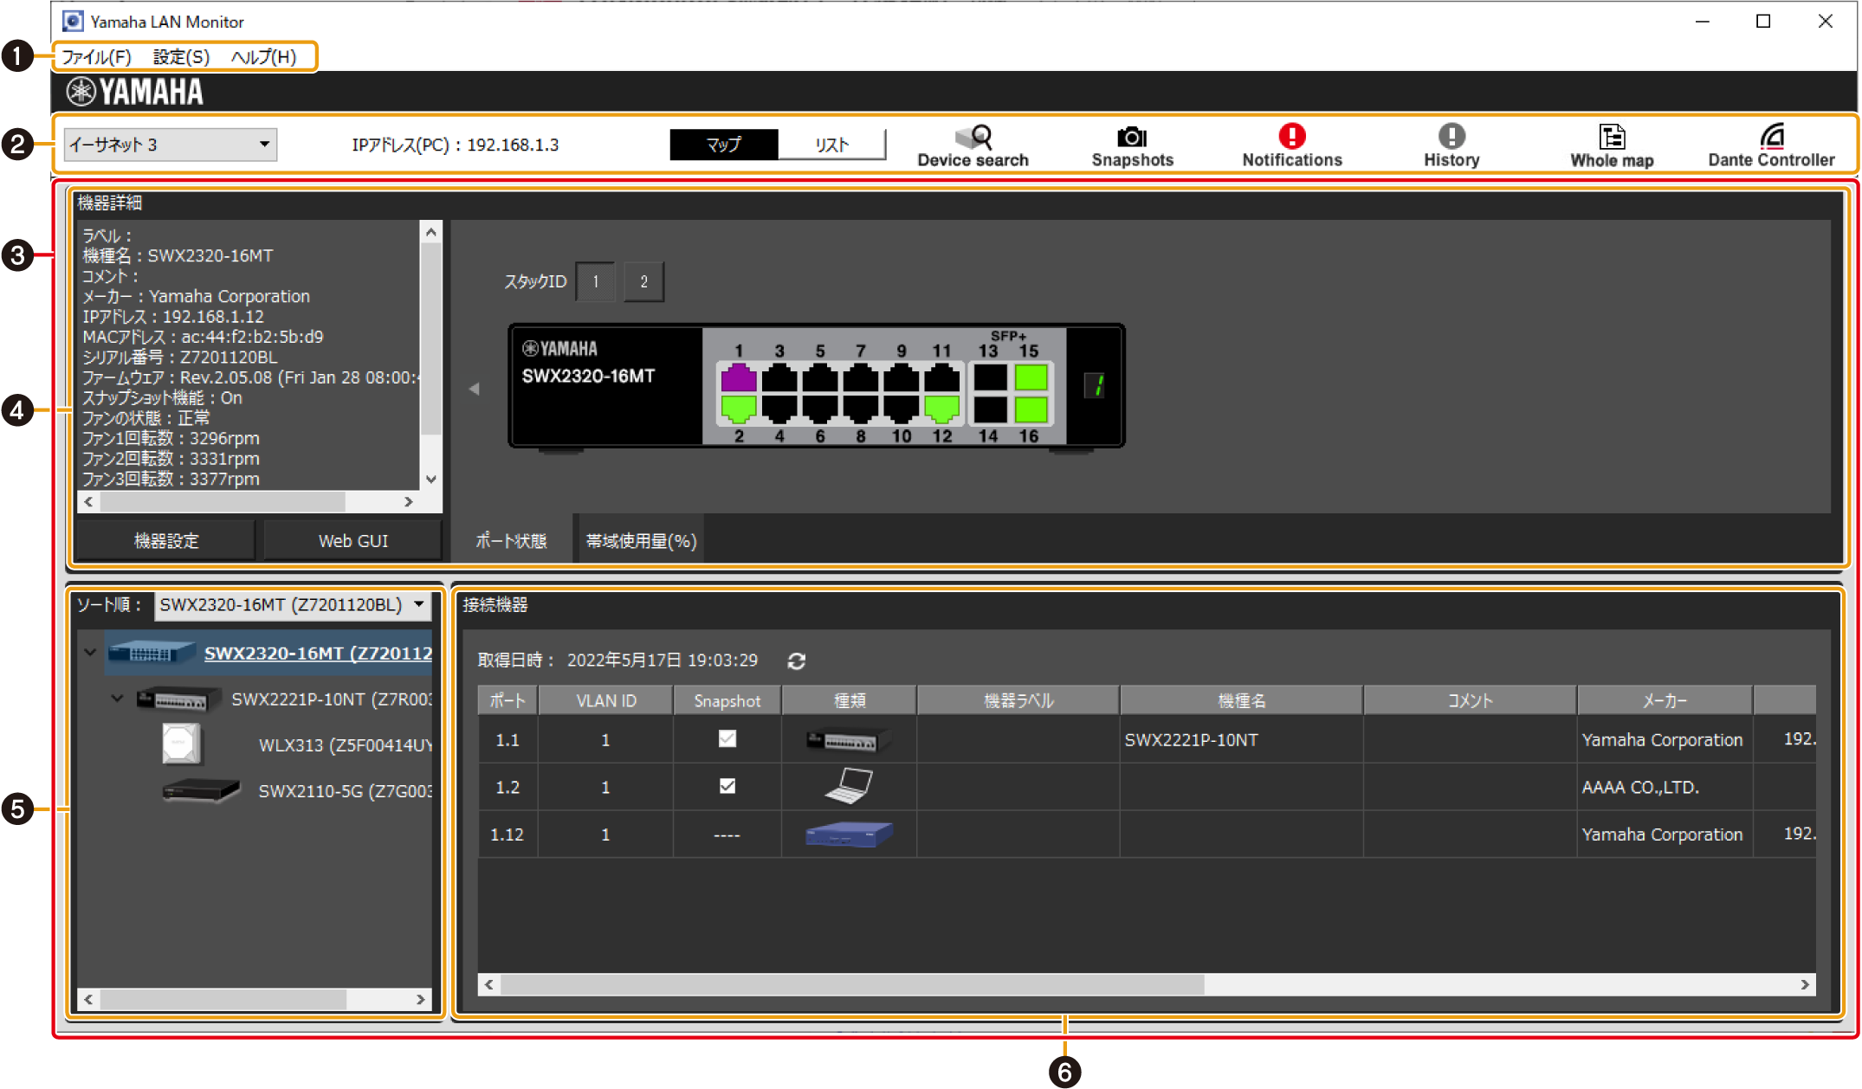Sort by the VLAN ID column header
The height and width of the screenshot is (1089, 1862).
pos(606,700)
